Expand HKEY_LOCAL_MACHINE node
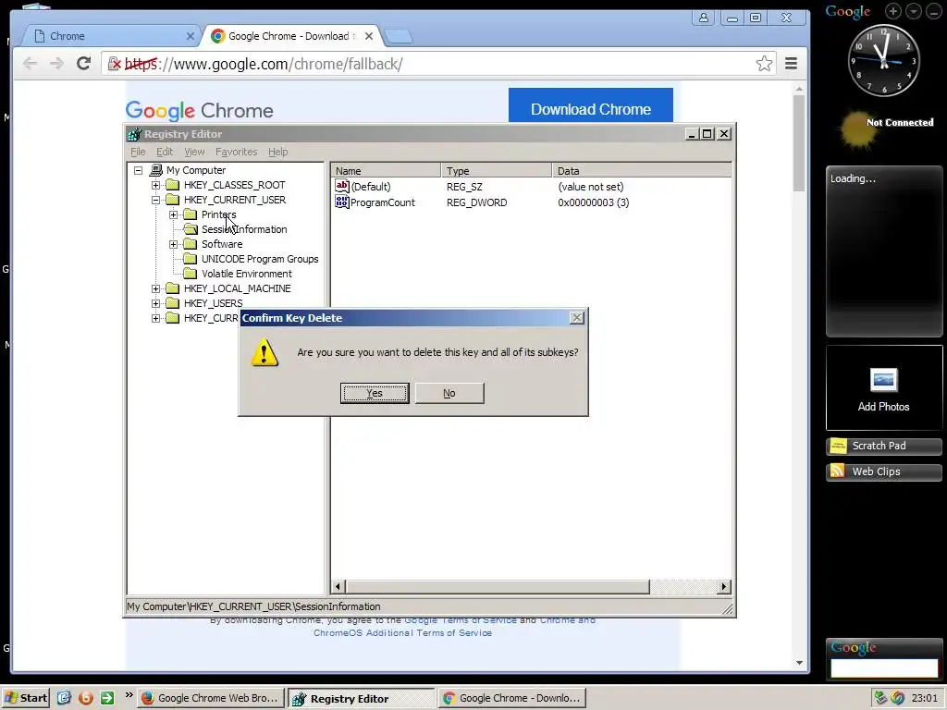Image resolution: width=947 pixels, height=710 pixels. click(x=155, y=288)
